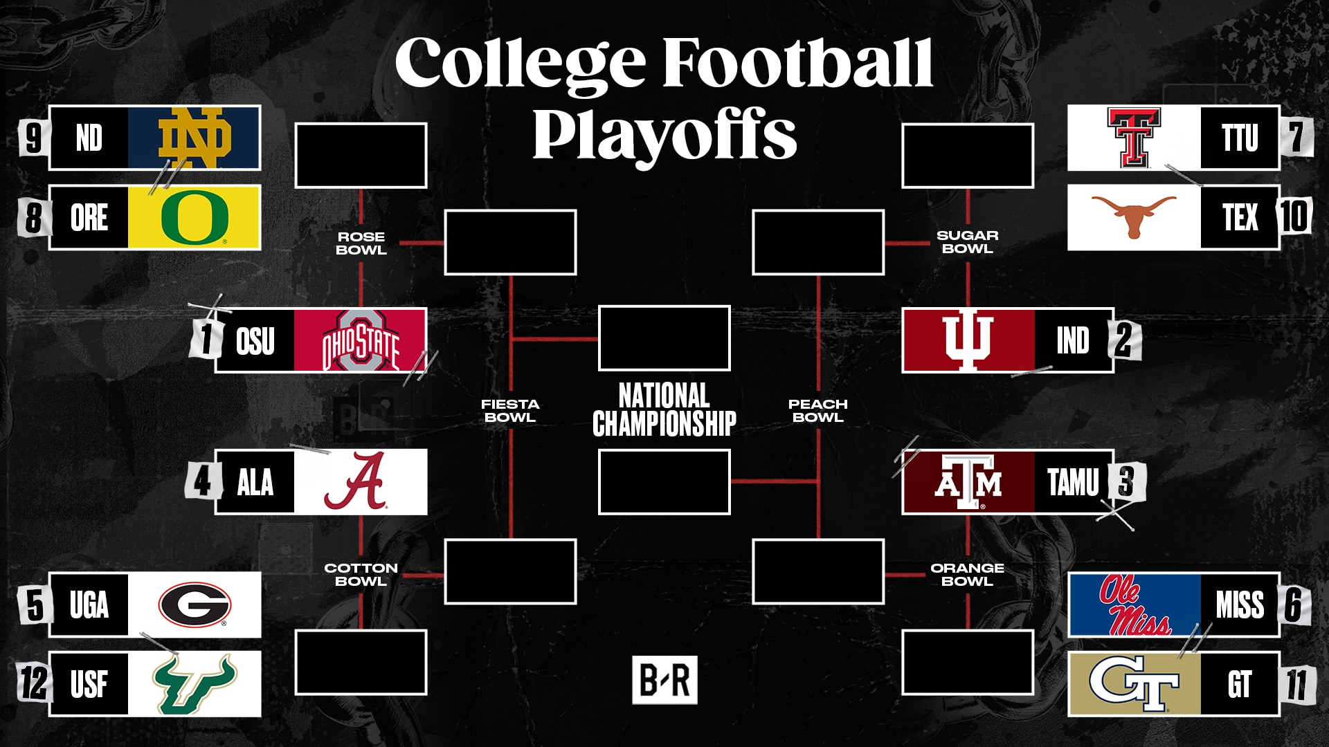
Task: Select the Georgia G logo
Action: click(x=195, y=605)
